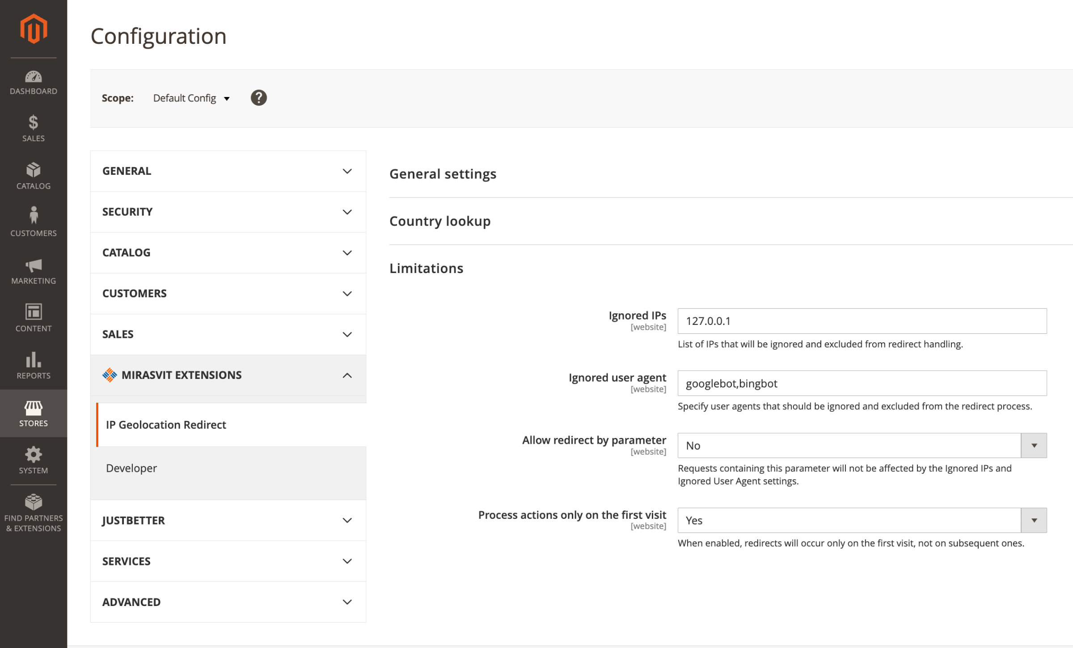Expand the General settings group
The image size is (1073, 648).
443,174
